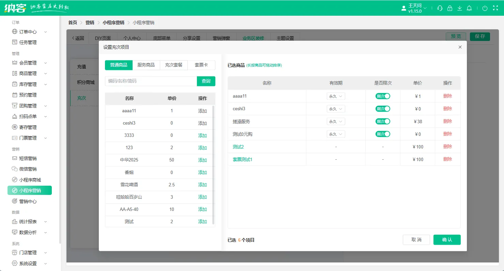Click the 确认 confirm button

click(x=447, y=240)
